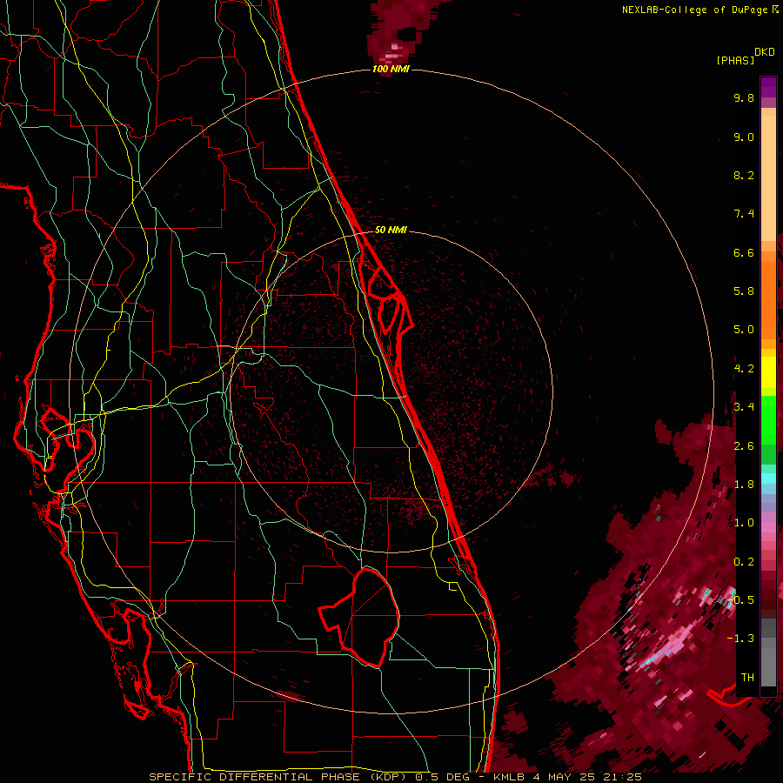The height and width of the screenshot is (783, 783).
Task: Click the 9.8 value on the color scale
Action: coord(744,97)
